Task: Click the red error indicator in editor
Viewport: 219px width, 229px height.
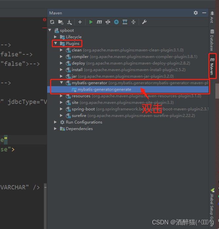Action: pos(45,20)
